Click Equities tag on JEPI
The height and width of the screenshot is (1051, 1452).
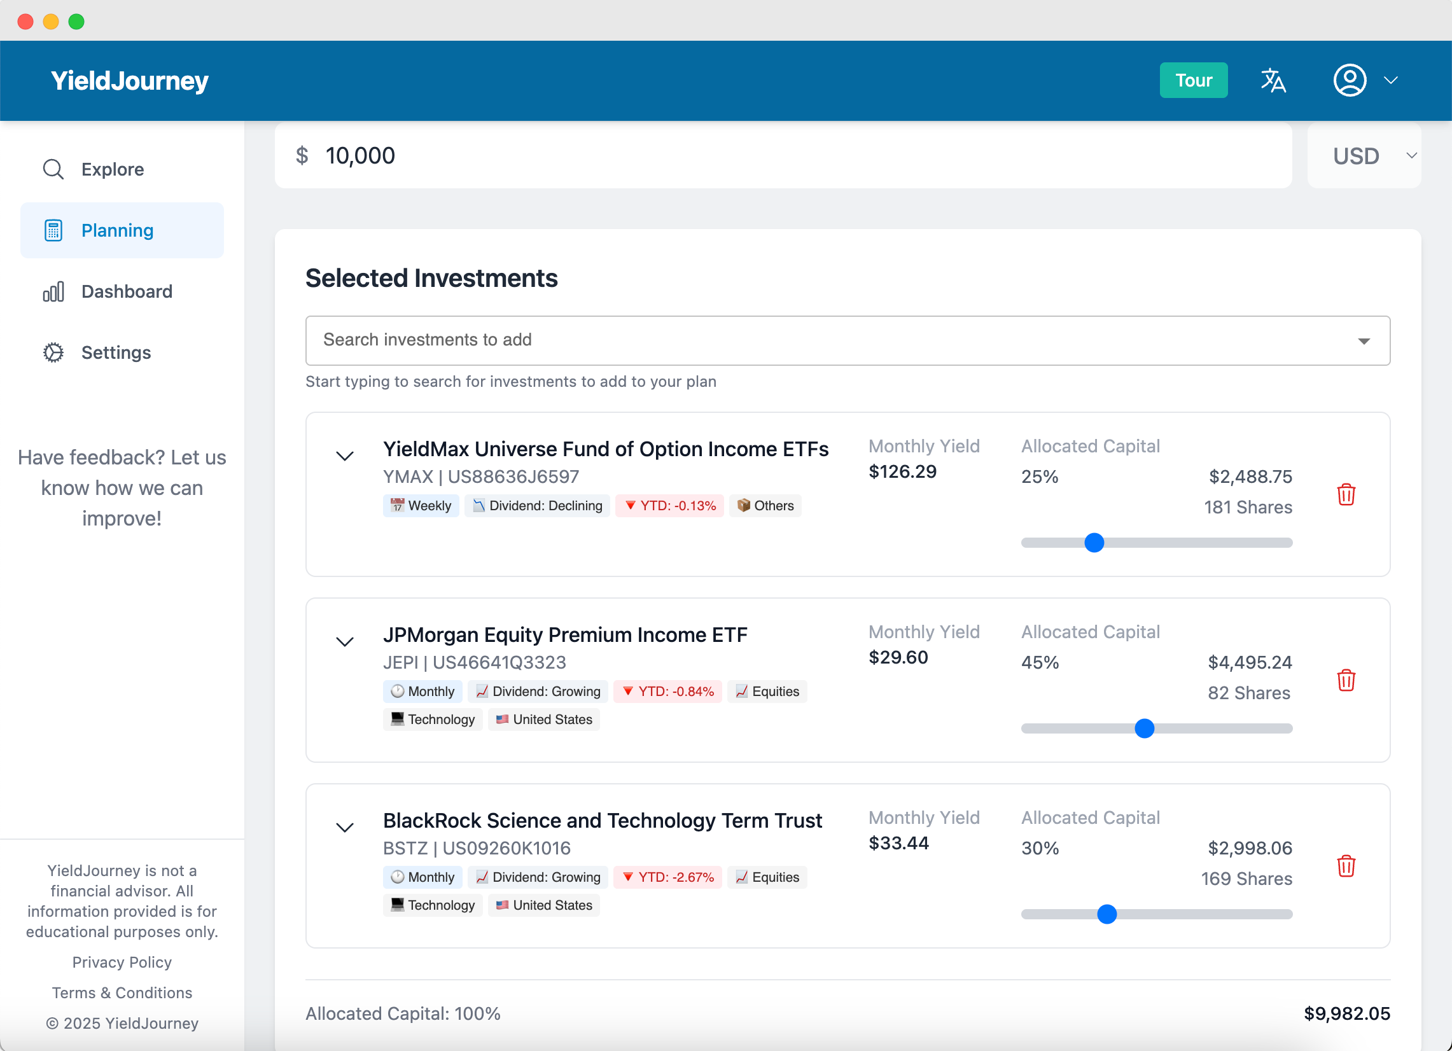pyautogui.click(x=767, y=692)
